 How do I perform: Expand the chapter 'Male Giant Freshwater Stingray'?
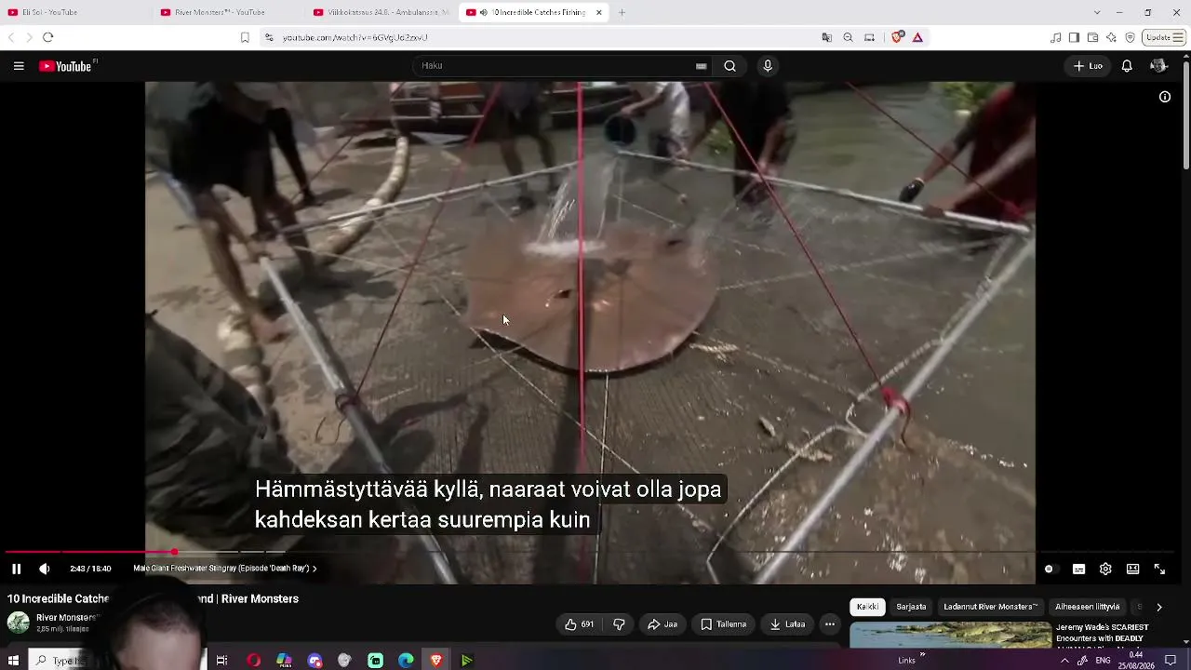click(x=225, y=569)
